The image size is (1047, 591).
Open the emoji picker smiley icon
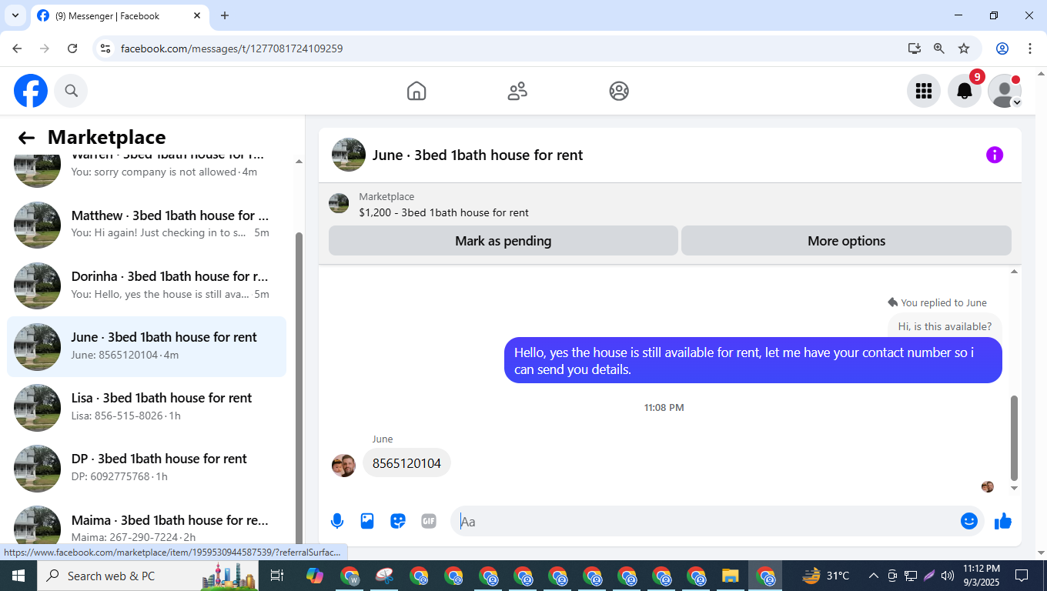tap(969, 521)
